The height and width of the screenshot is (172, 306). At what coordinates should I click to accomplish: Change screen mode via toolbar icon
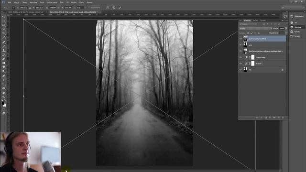tap(3, 113)
